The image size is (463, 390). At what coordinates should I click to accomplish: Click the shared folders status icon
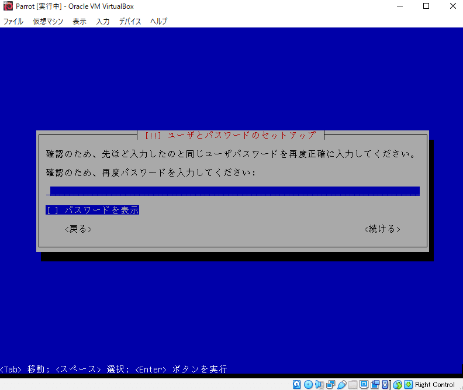tap(353, 384)
